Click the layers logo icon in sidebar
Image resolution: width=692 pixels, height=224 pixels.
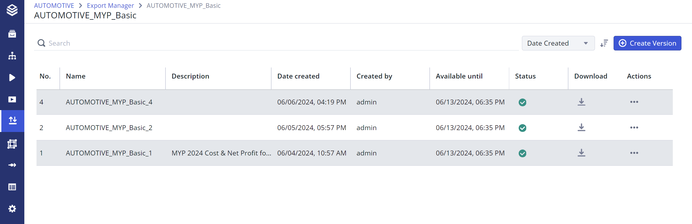point(12,10)
